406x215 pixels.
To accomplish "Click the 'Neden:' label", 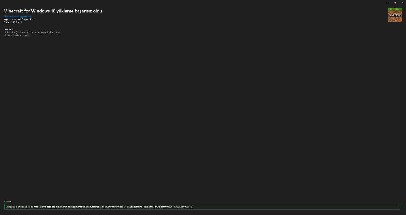I will (8, 201).
